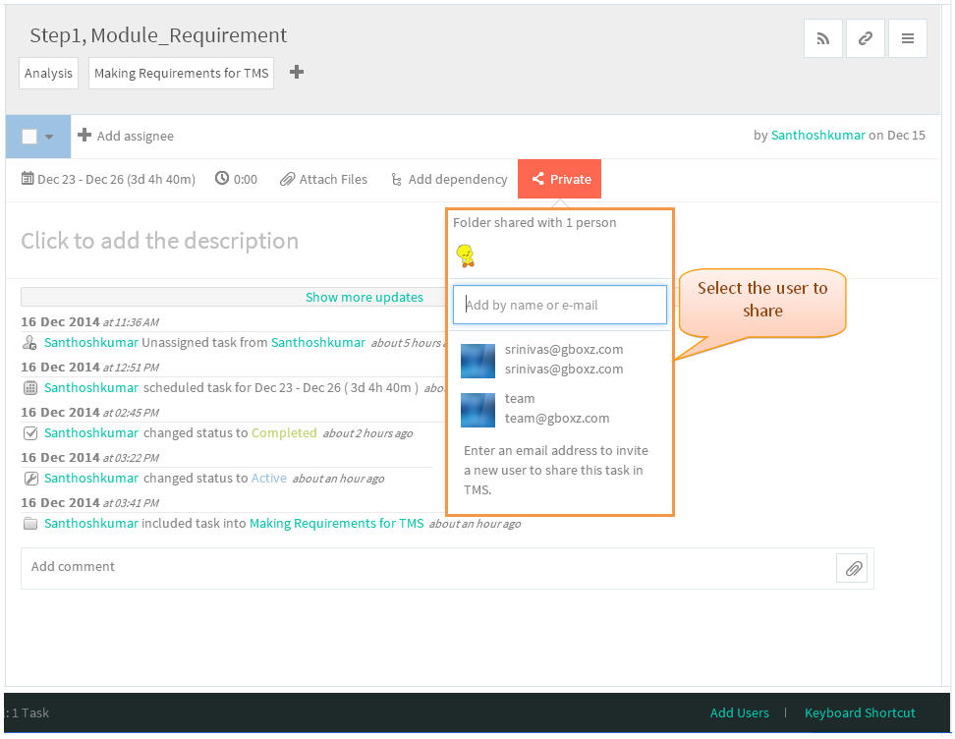Click the Active status link
955x739 pixels.
pos(268,478)
